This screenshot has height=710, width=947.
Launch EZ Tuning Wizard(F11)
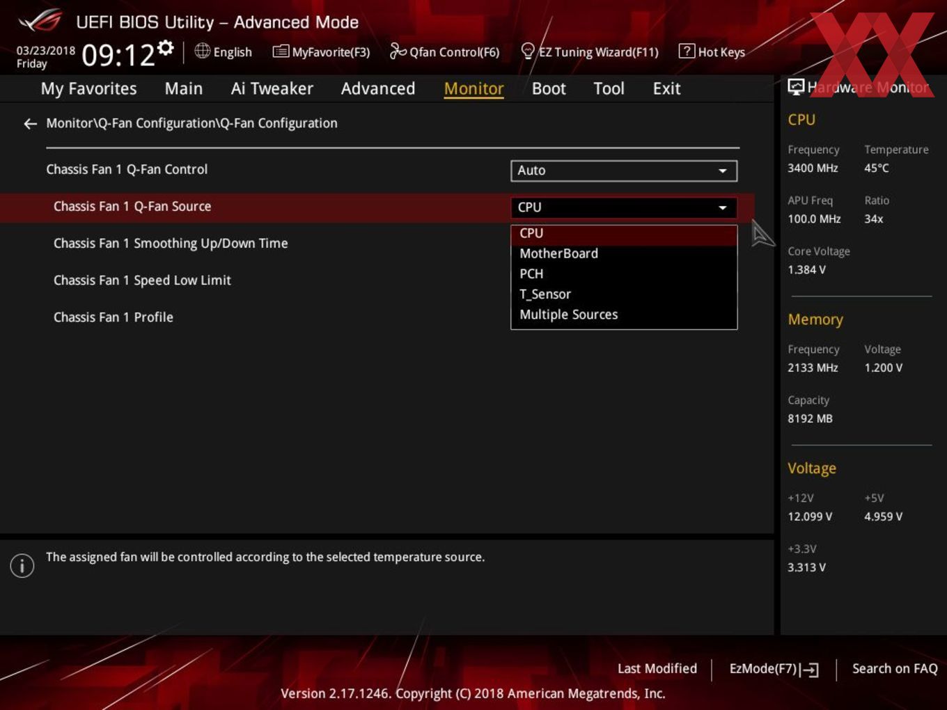click(589, 52)
